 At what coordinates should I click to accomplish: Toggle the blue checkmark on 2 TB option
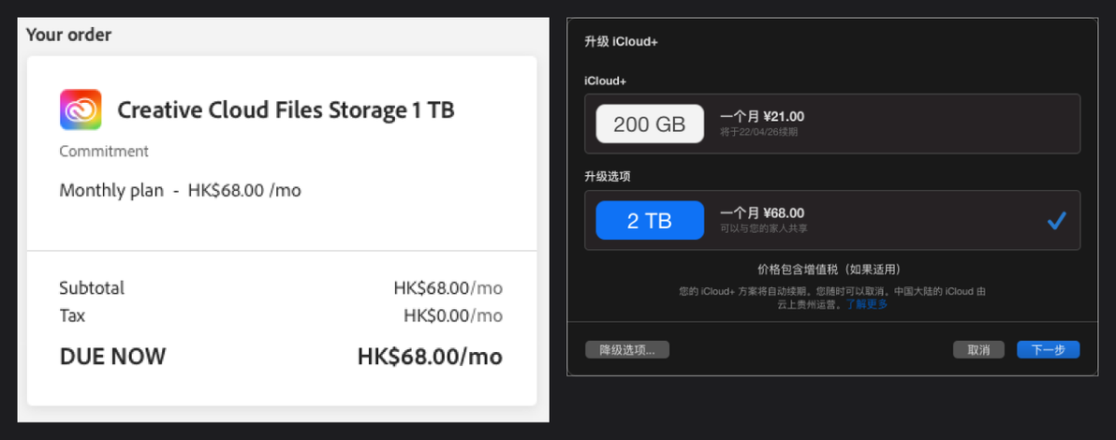1056,222
